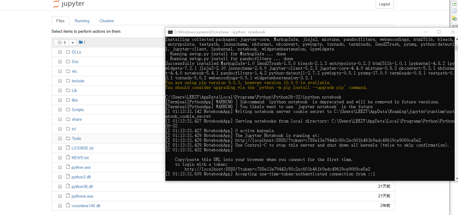This screenshot has width=458, height=215.
Task: Open the include folder link
Action: pos(78,81)
